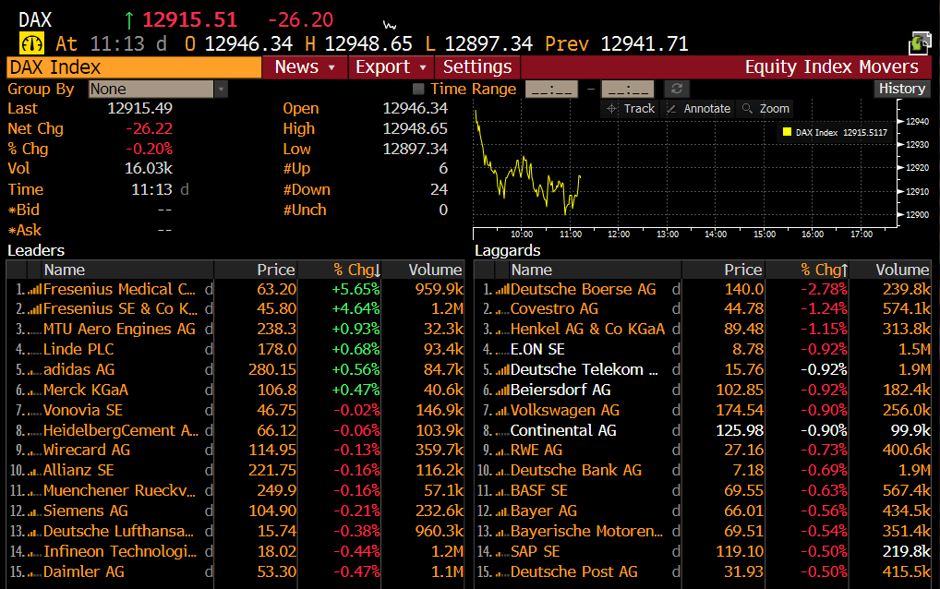
Task: Click the volume bar icon for Daimler AG
Action: (x=35, y=572)
